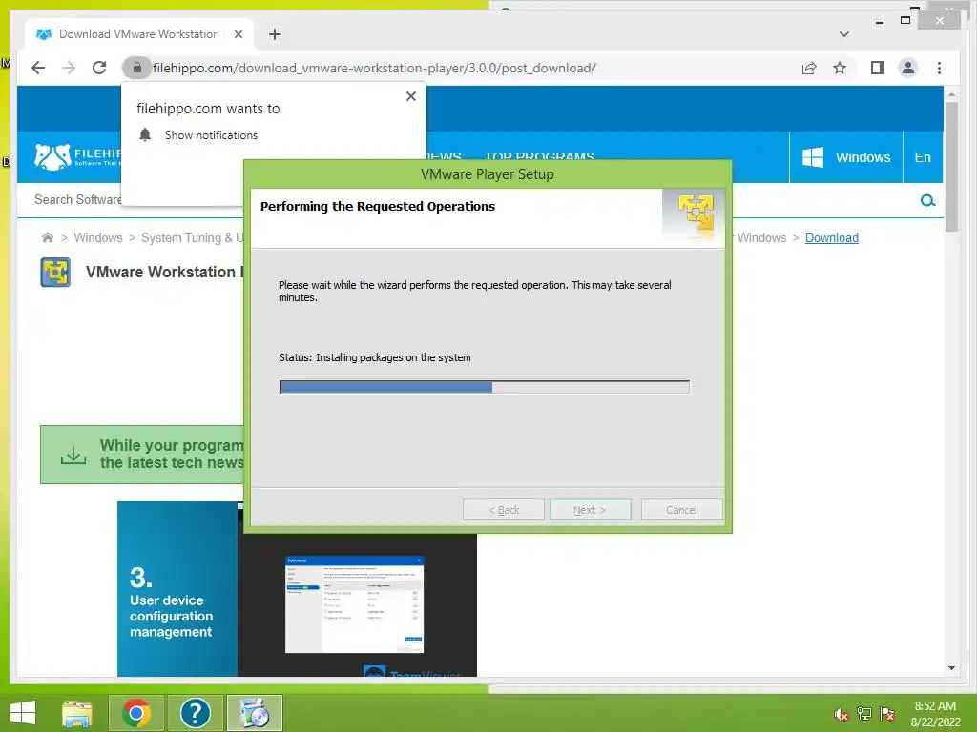Click the search magnifier icon
This screenshot has width=977, height=732.
pyautogui.click(x=927, y=200)
